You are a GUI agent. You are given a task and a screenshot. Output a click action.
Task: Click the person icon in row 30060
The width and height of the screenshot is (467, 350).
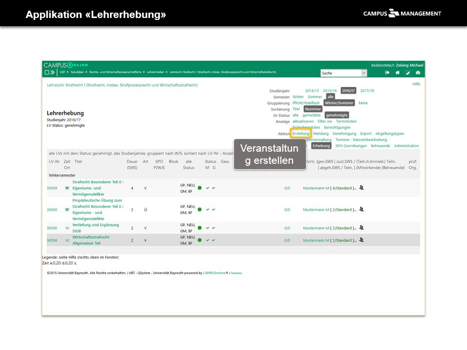361,209
